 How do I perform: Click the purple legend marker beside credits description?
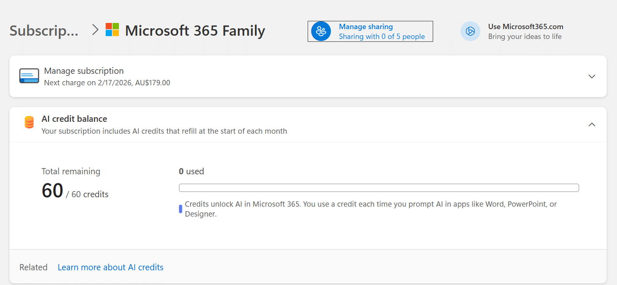click(x=180, y=209)
